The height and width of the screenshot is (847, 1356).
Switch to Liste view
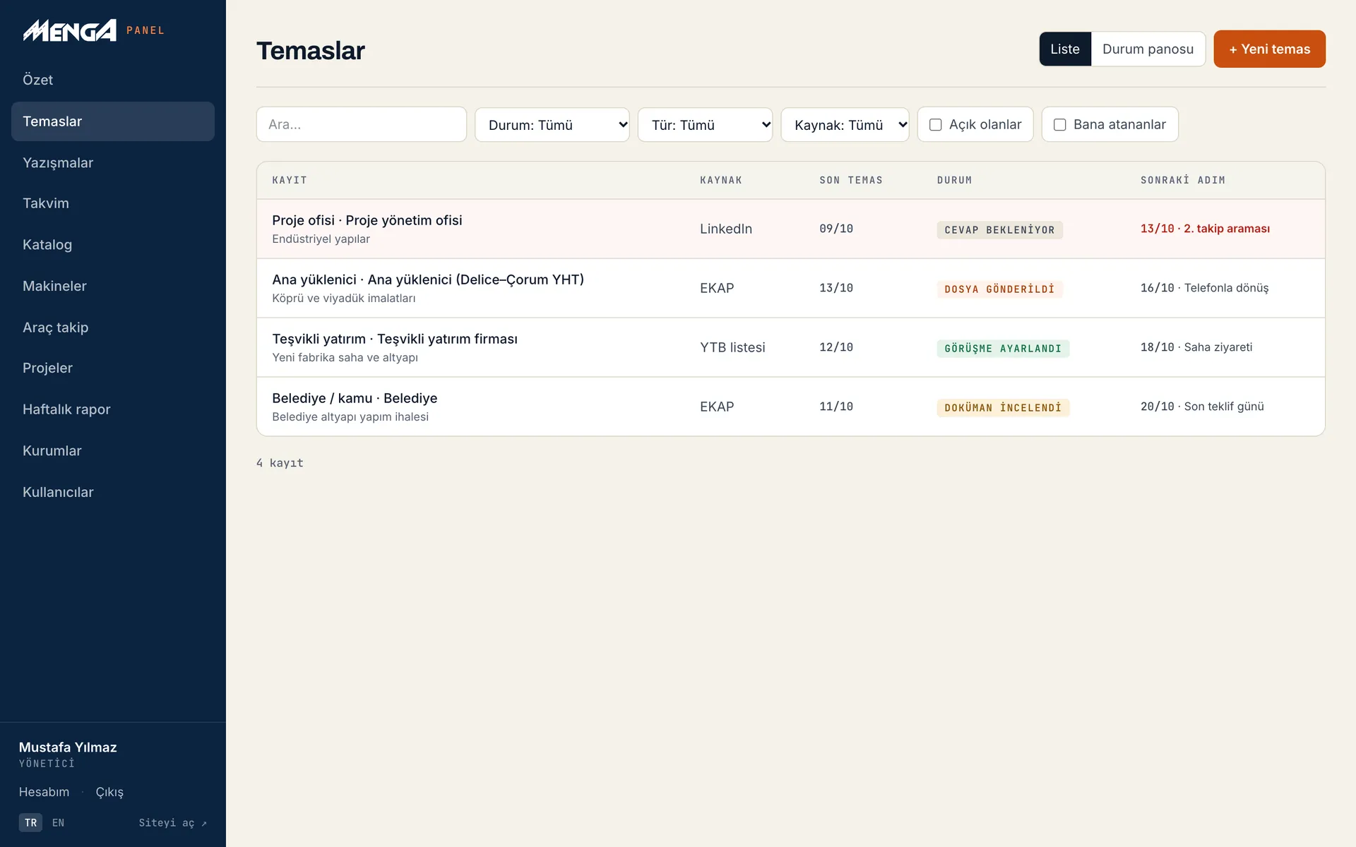pyautogui.click(x=1065, y=49)
